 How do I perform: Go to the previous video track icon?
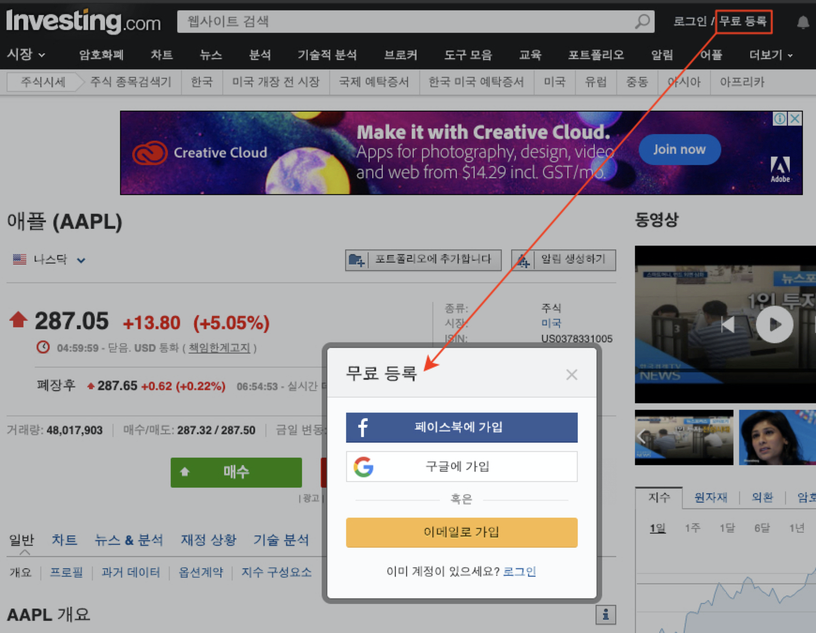pyautogui.click(x=728, y=324)
